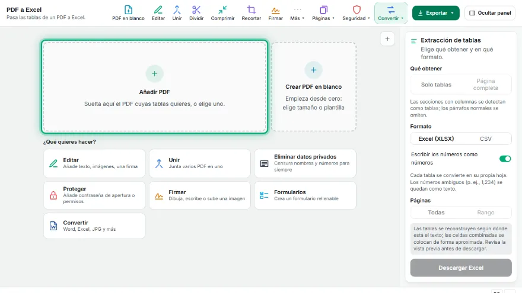522x293 pixels.
Task: Select Solo tablas extraction option
Action: click(436, 85)
